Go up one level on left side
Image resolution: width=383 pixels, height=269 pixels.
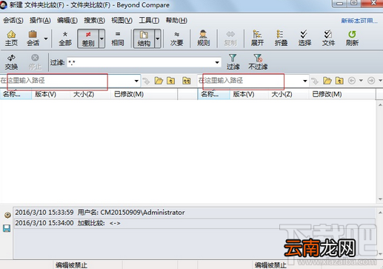171,81
